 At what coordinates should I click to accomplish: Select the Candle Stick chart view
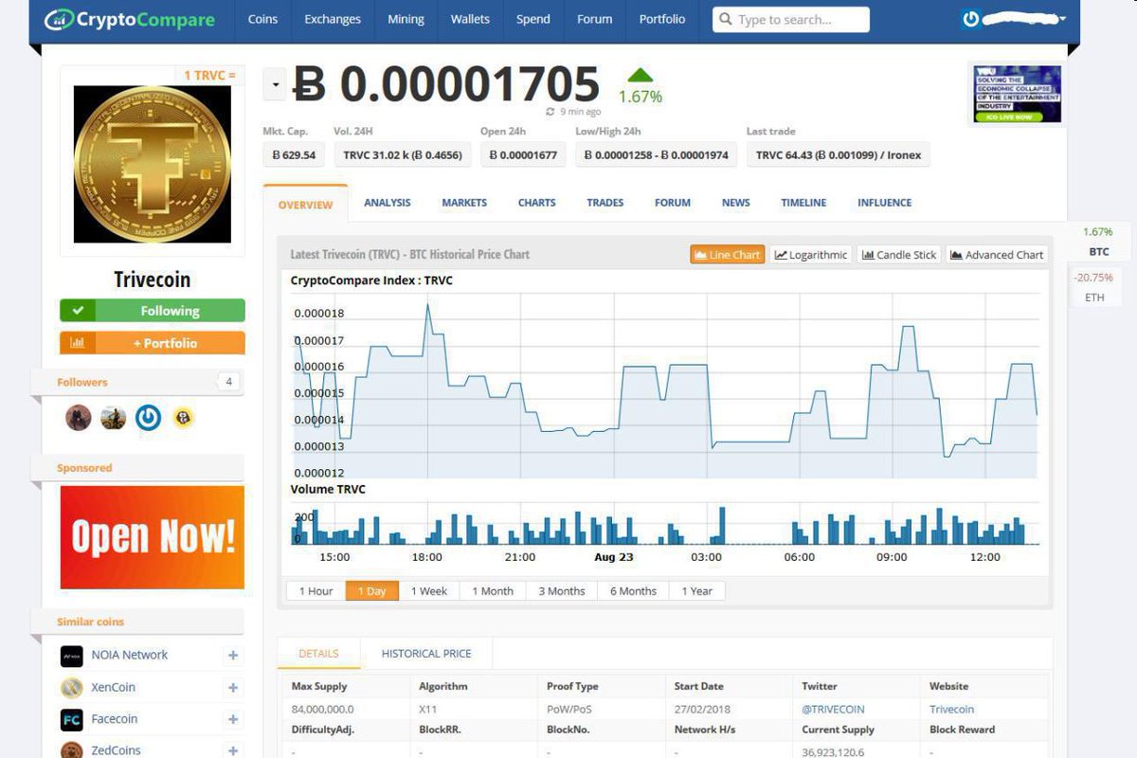[899, 255]
